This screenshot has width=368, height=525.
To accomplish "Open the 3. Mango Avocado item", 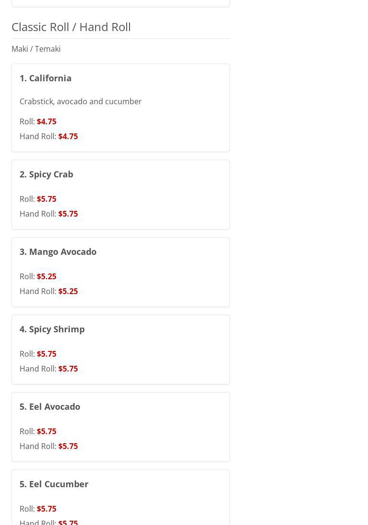I will (58, 252).
